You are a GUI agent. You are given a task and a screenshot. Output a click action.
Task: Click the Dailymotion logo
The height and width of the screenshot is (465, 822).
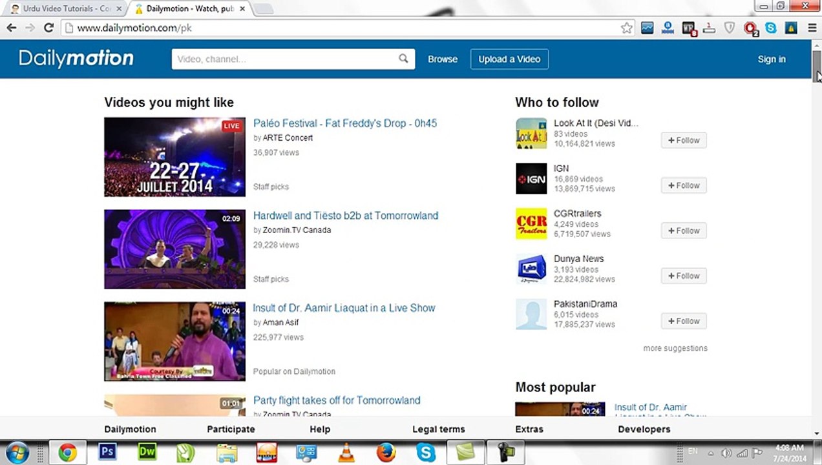tap(76, 59)
